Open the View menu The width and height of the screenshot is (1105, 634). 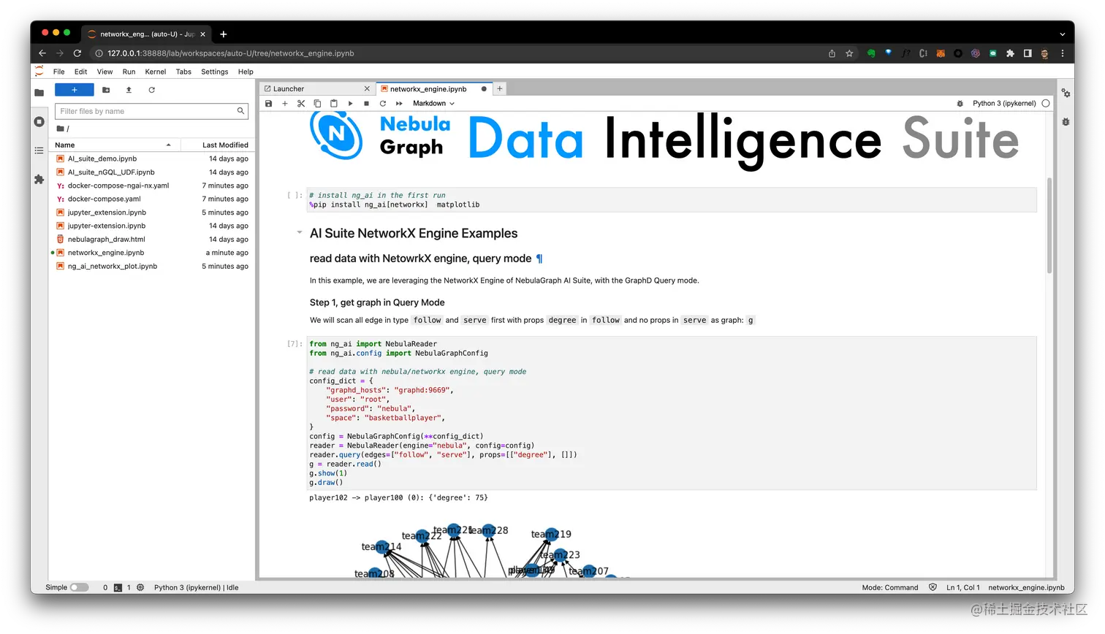coord(105,72)
